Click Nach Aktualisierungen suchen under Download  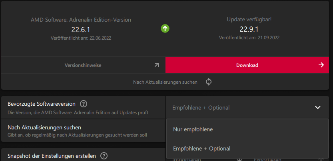click(165, 82)
